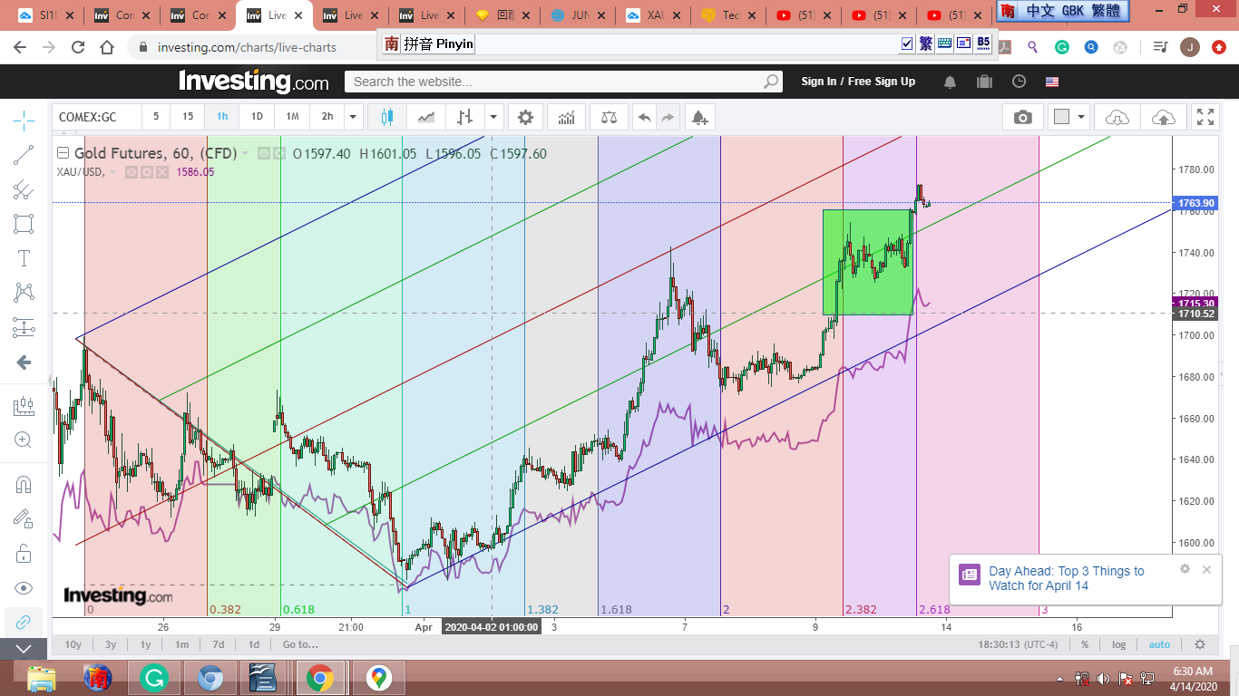Open the chart layout selector dropdown
The image size is (1239, 696).
[1080, 117]
